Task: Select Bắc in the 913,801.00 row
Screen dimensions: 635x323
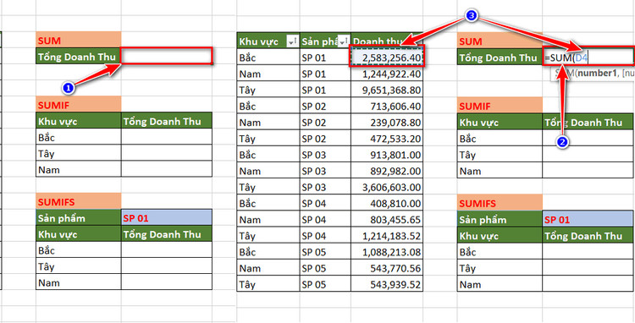Action: coord(268,155)
